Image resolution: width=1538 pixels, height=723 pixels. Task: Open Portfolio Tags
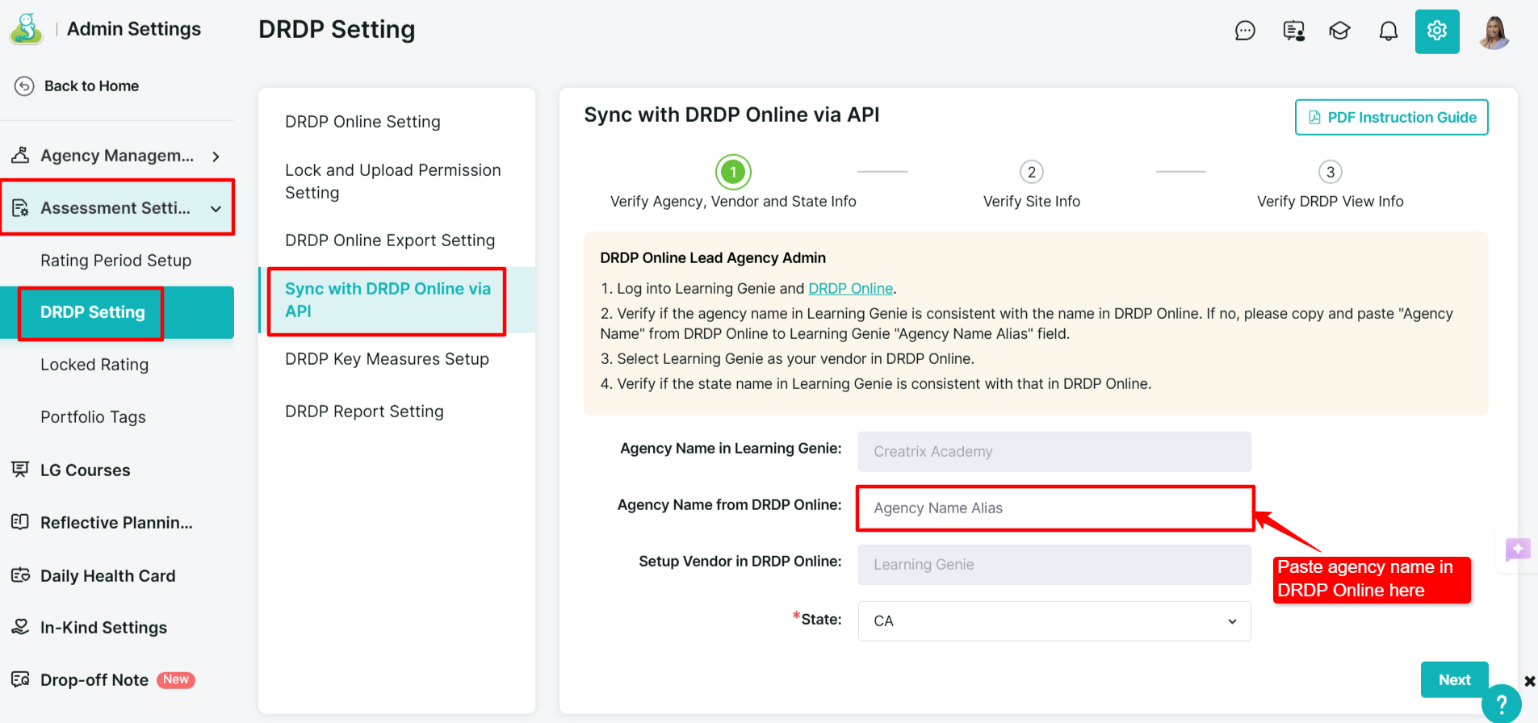pos(93,417)
